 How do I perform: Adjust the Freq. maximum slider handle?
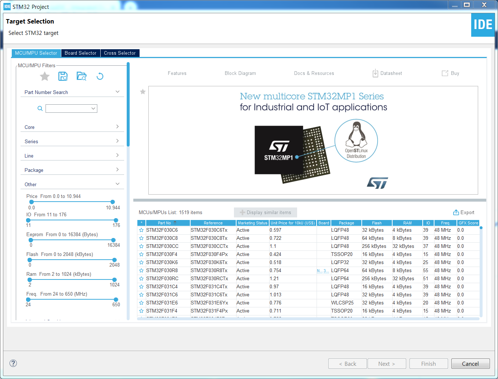pos(116,300)
